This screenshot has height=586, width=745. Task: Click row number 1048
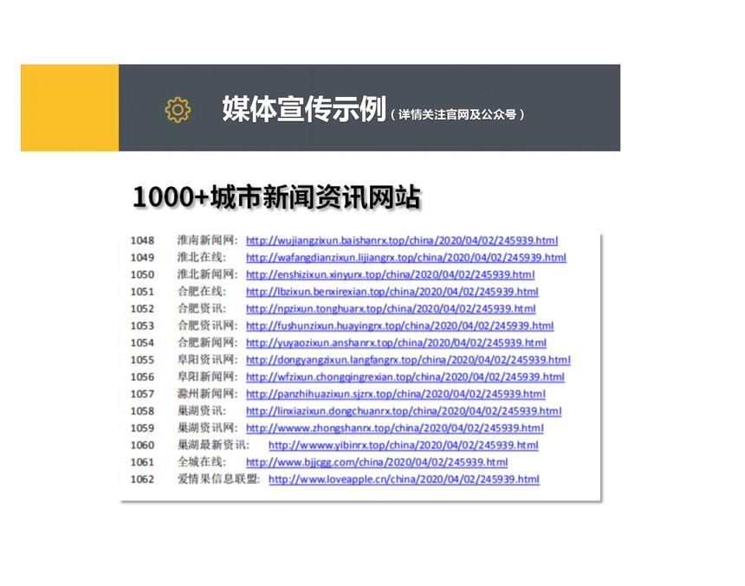(143, 241)
